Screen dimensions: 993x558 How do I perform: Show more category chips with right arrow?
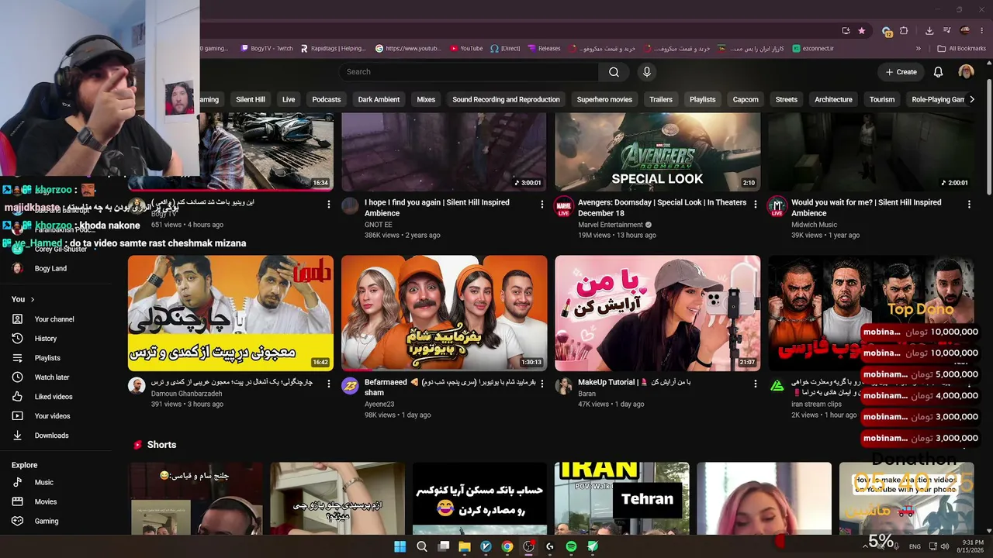[x=972, y=99]
